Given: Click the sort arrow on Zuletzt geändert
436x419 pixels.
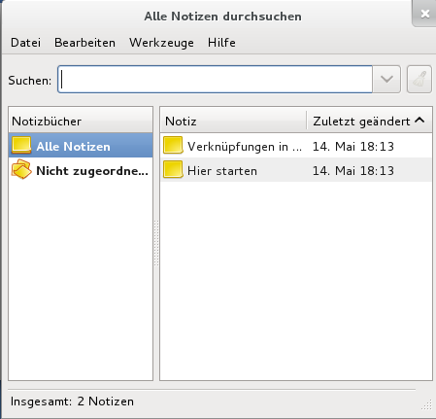Looking at the screenshot, I should point(419,121).
